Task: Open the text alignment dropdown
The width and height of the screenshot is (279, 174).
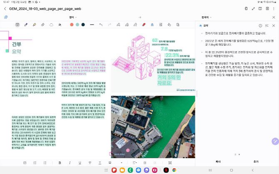Action: click(x=135, y=163)
